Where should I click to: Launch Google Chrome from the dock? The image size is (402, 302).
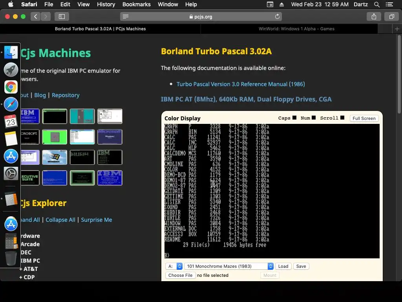11,87
